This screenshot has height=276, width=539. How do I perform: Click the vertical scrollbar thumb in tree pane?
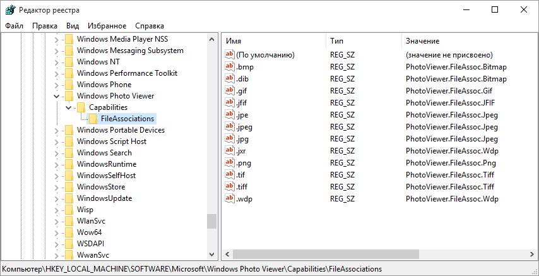pos(212,222)
